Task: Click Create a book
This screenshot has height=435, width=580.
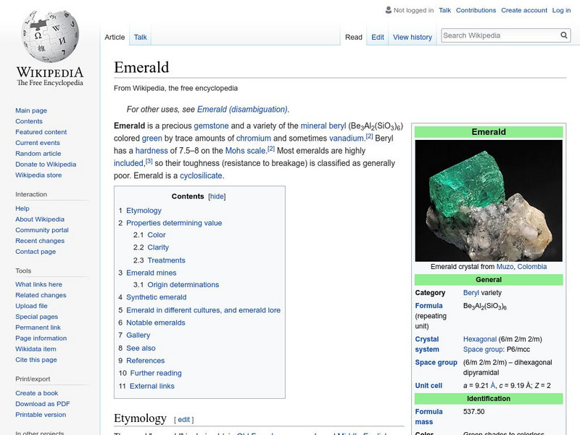Action: coord(37,393)
